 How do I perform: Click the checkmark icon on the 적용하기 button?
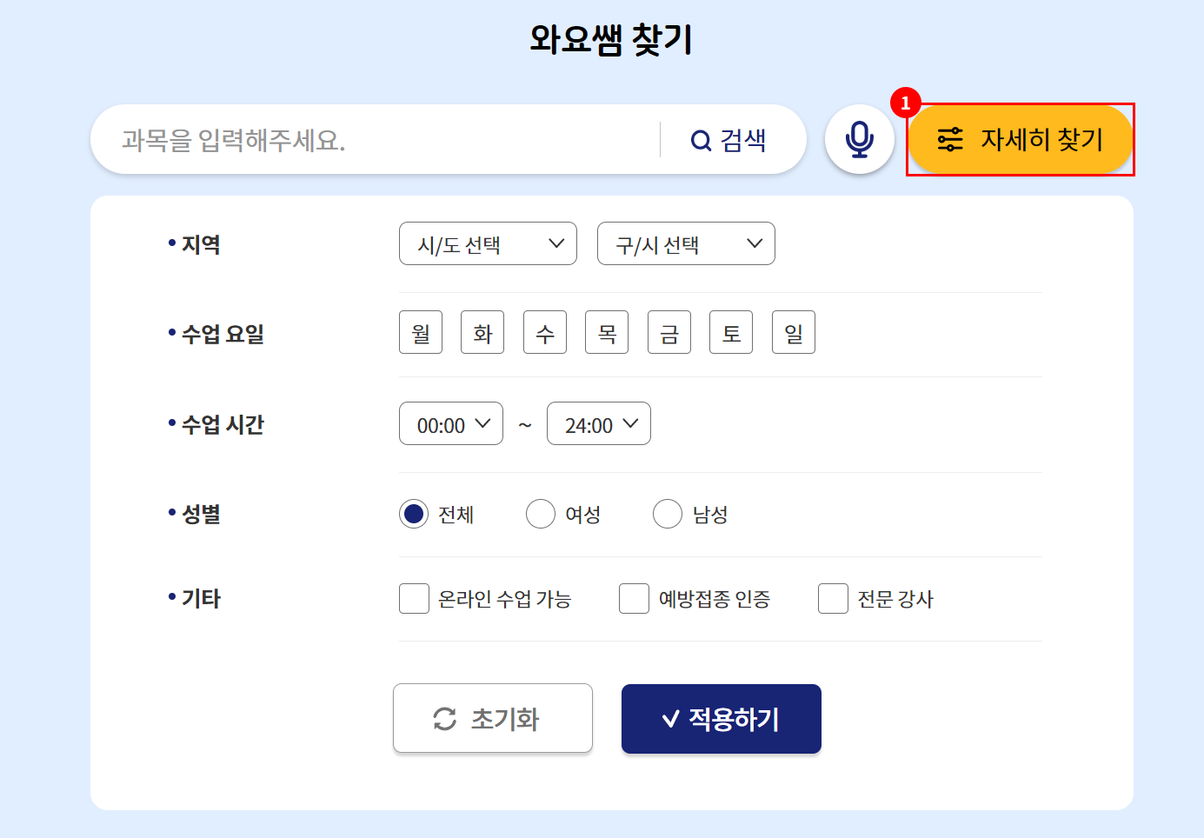point(670,719)
